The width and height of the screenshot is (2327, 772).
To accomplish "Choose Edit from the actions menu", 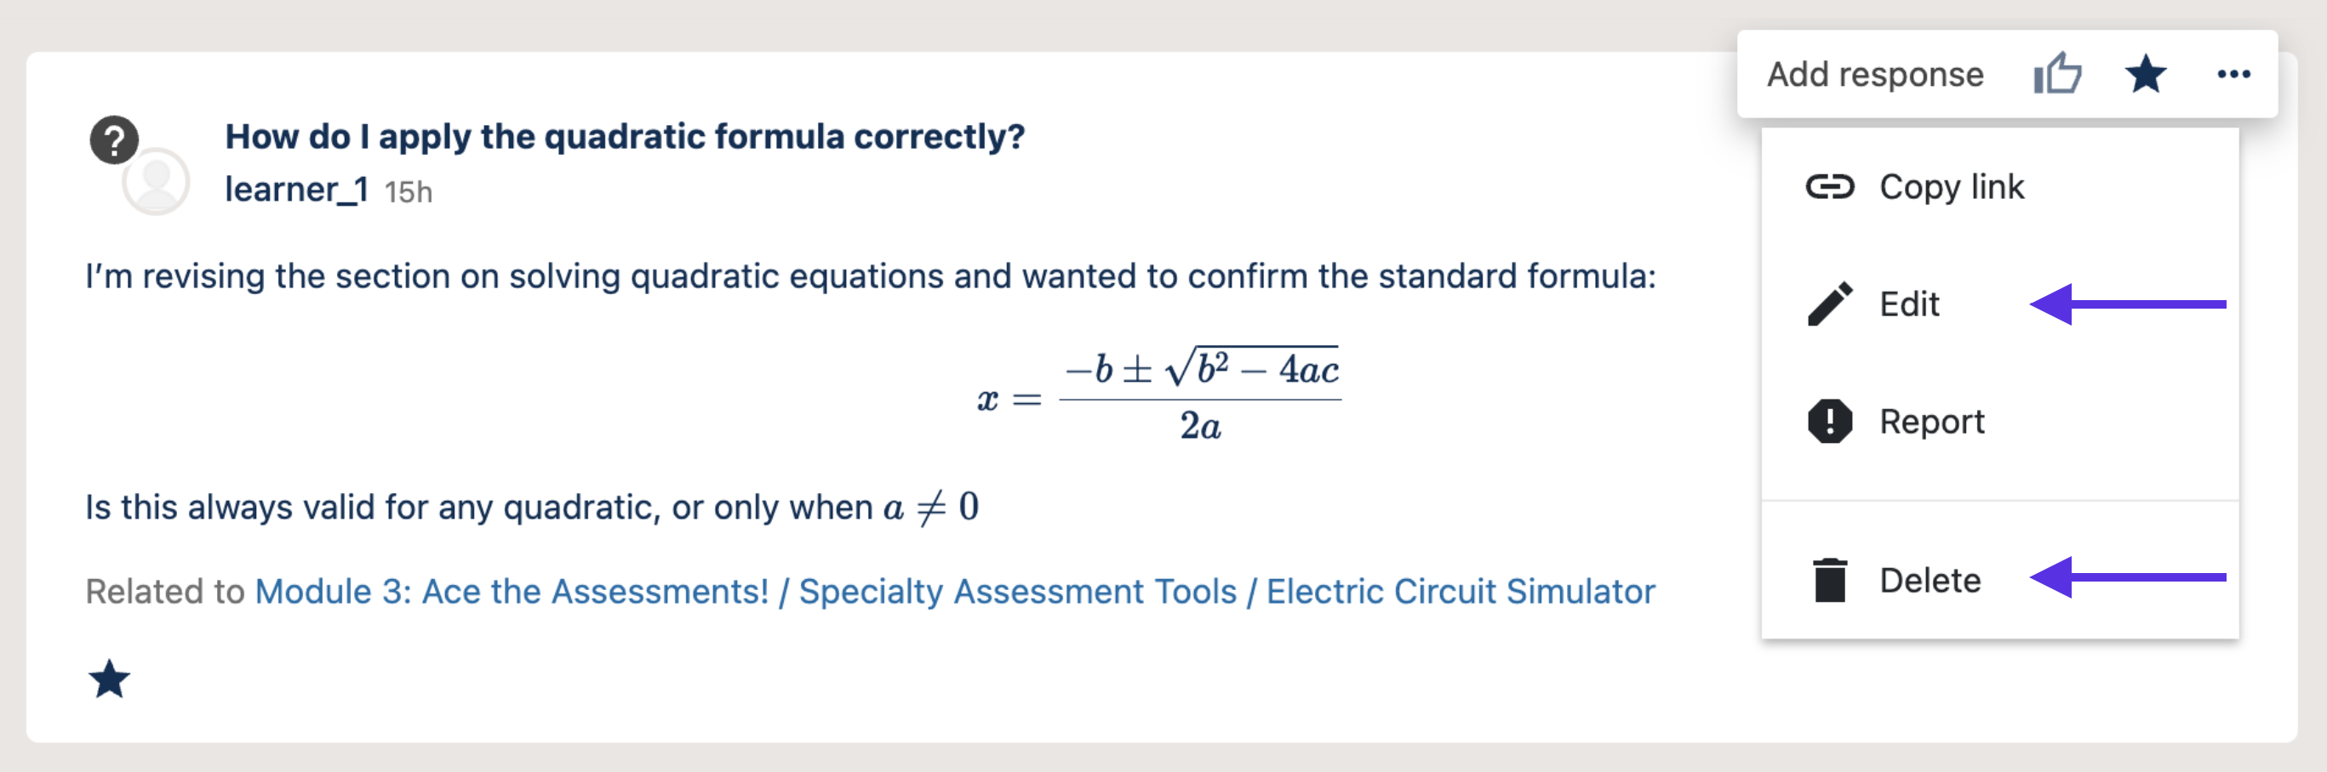I will (1909, 304).
